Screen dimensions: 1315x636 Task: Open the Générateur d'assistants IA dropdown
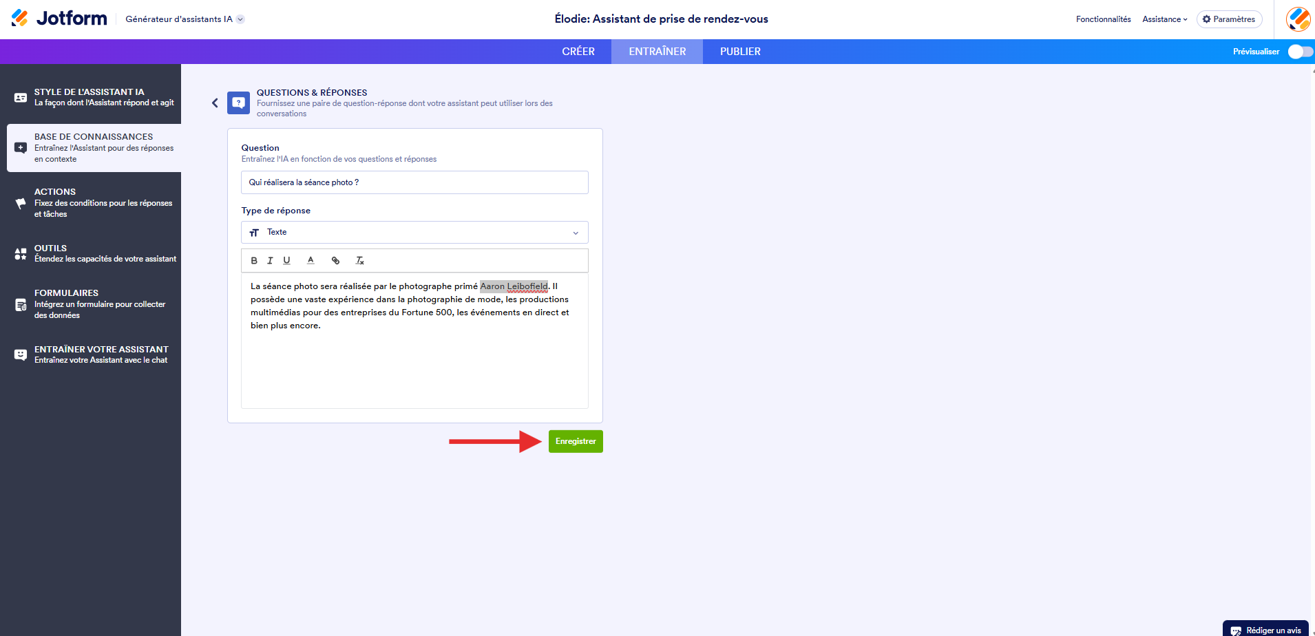click(185, 19)
